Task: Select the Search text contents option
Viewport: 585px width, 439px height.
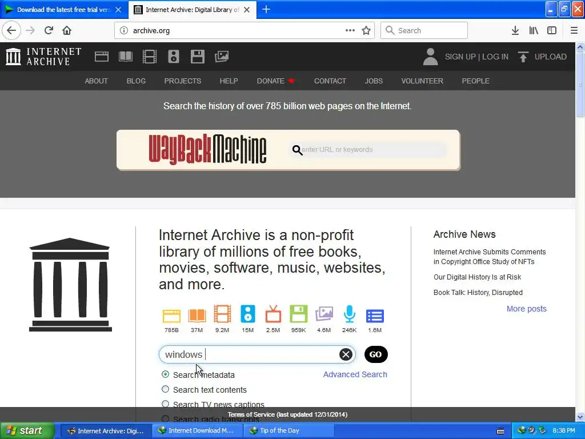Action: click(165, 389)
